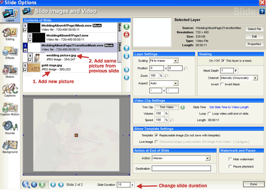Toggle visibility of layer 1 WeddingAlbum07Page2Mask.mov
This screenshot has width=266, height=190.
tap(25, 30)
